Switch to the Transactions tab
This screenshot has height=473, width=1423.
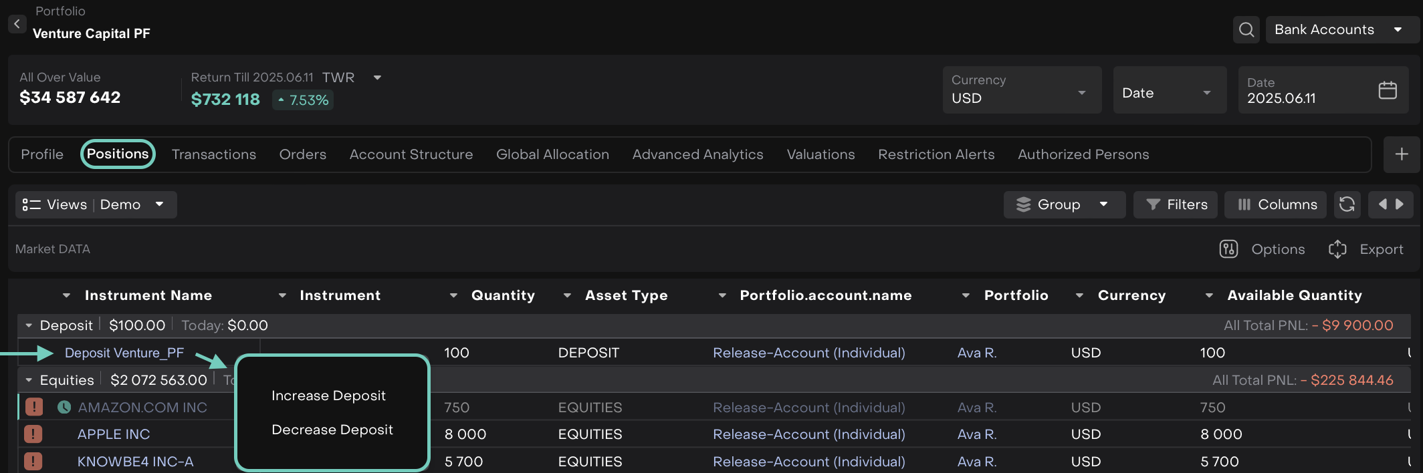click(x=213, y=154)
